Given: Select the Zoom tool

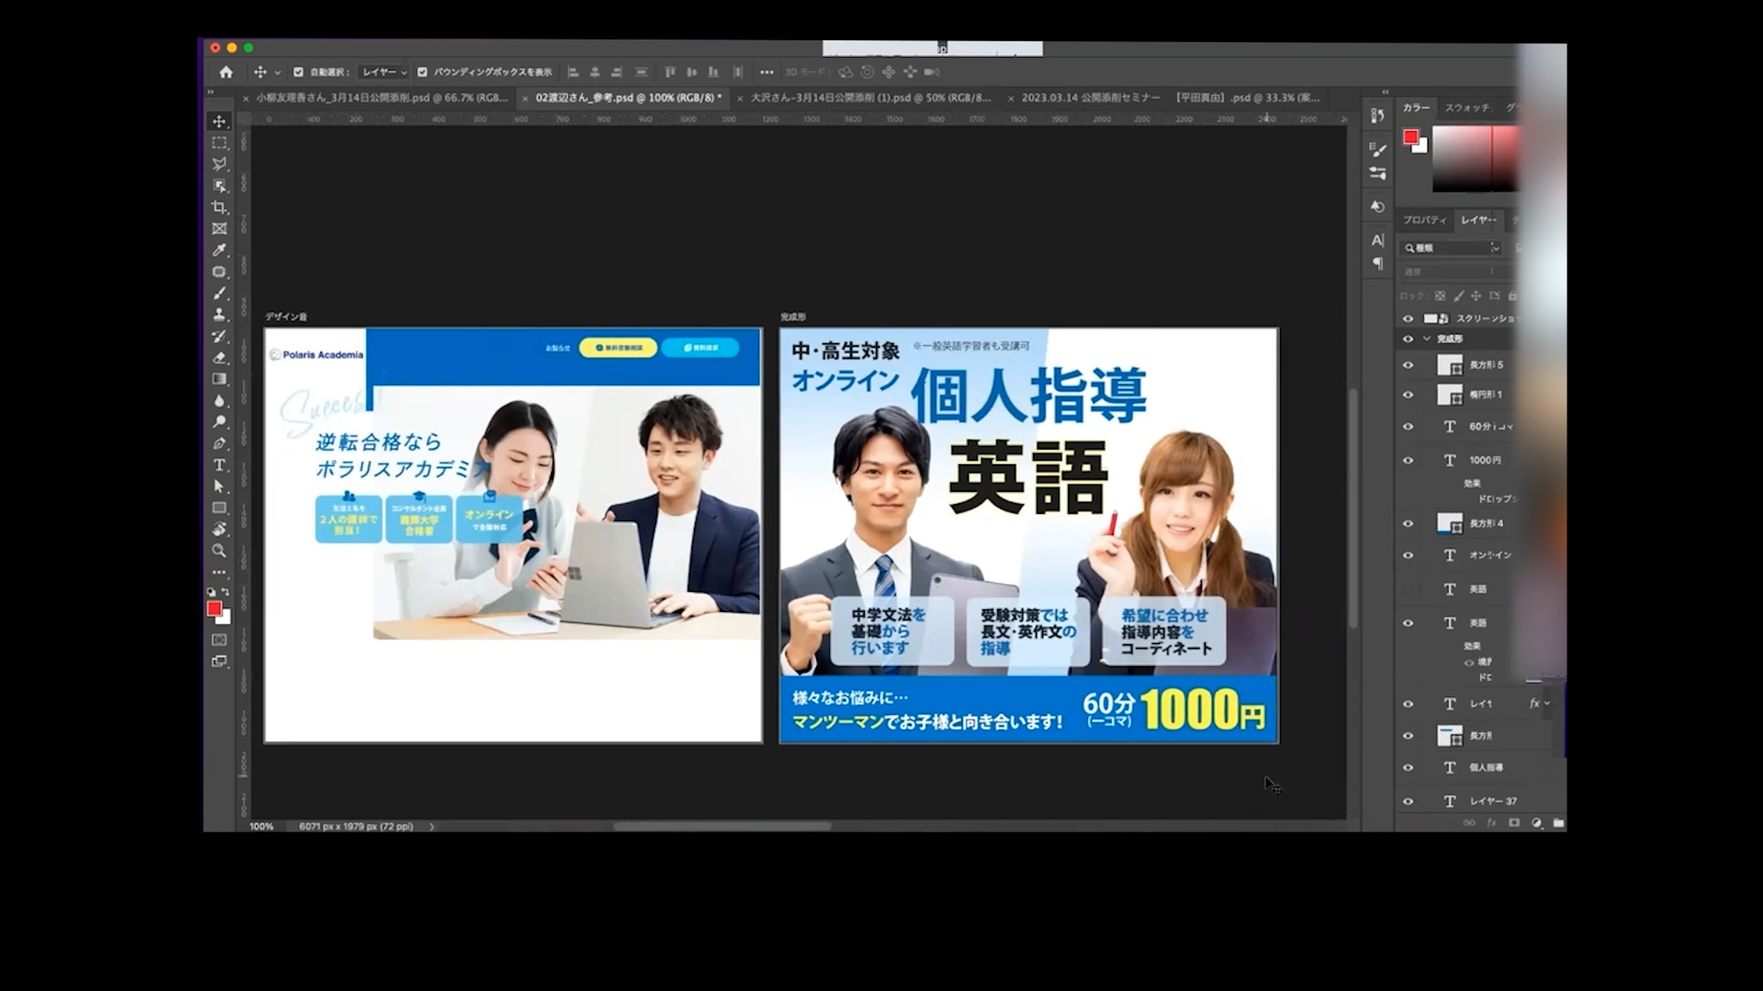Looking at the screenshot, I should click(x=219, y=551).
